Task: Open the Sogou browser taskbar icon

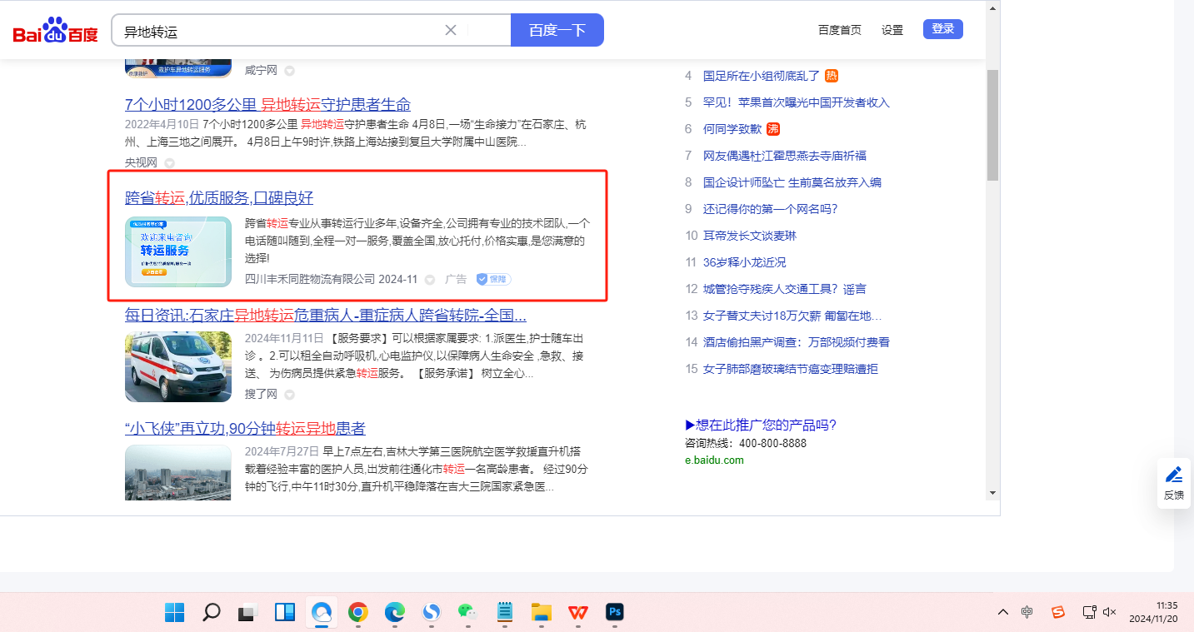Action: 431,613
